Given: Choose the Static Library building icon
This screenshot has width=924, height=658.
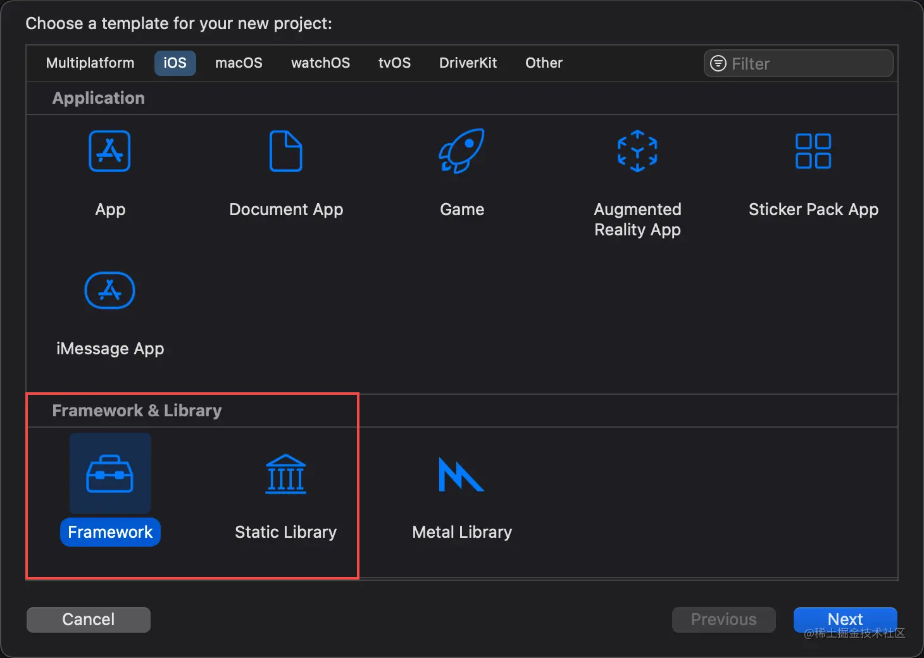Looking at the screenshot, I should tap(286, 474).
